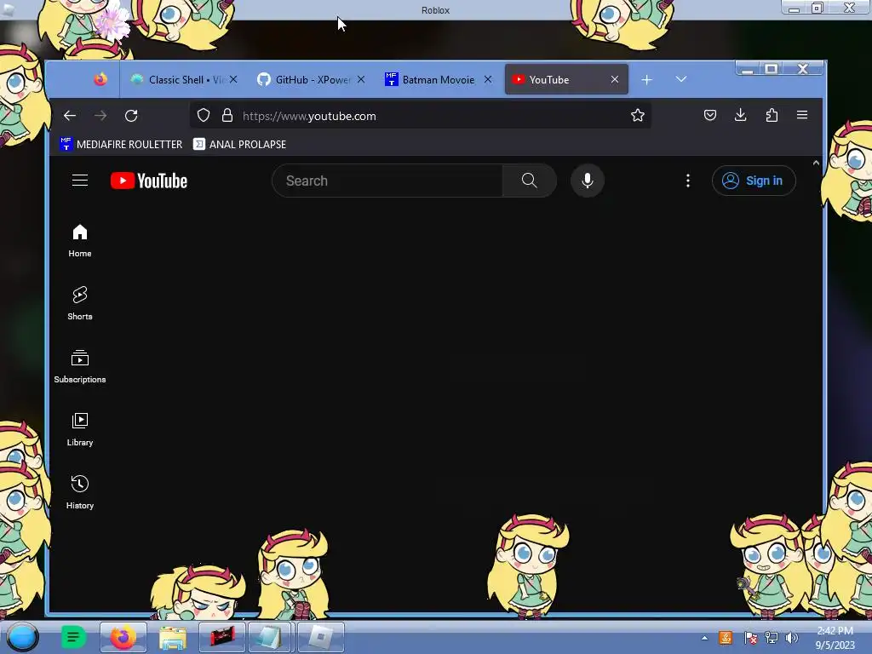
Task: Click the red device taskbar icon
Action: click(222, 637)
